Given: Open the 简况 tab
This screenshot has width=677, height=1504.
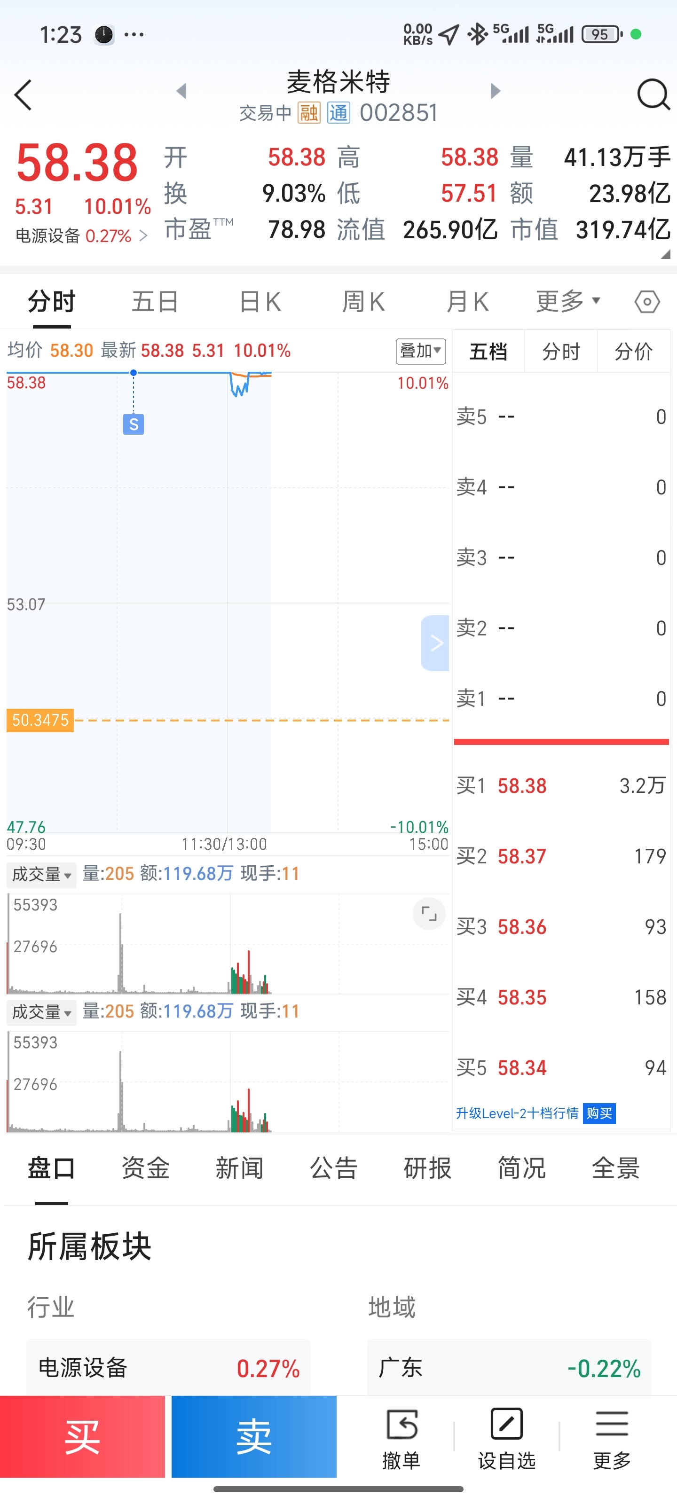Looking at the screenshot, I should pos(522,1168).
